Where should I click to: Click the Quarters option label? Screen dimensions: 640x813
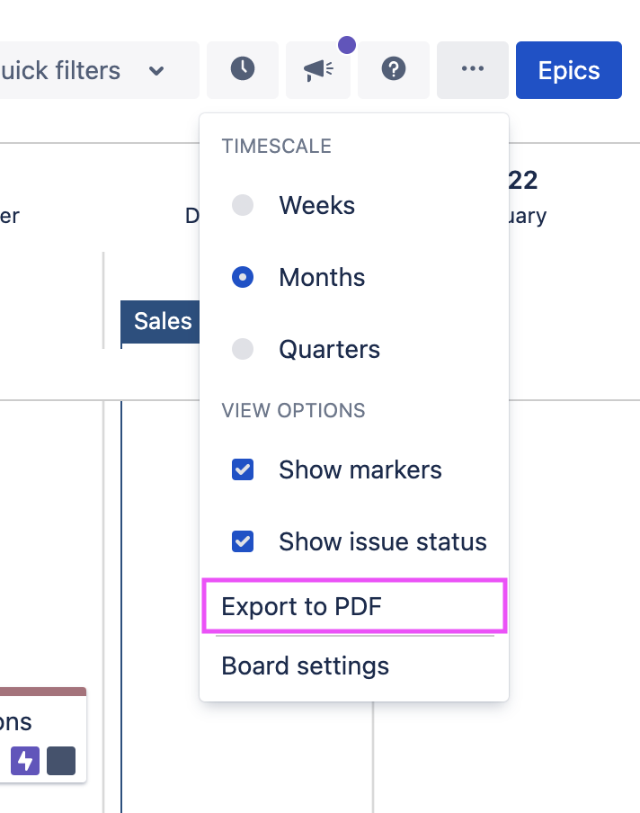tap(329, 349)
